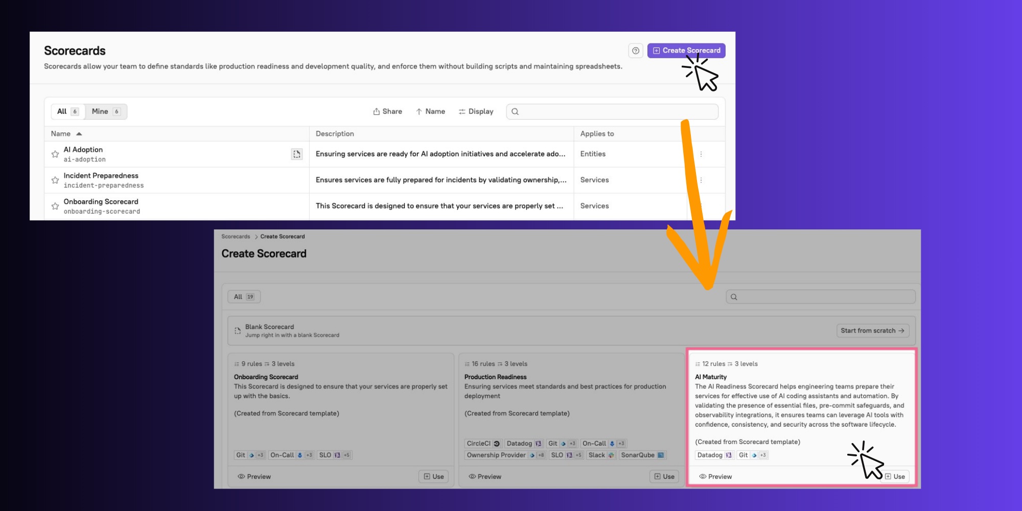Click the Scorecards breadcrumb link
Viewport: 1022px width, 511px height.
click(x=236, y=237)
